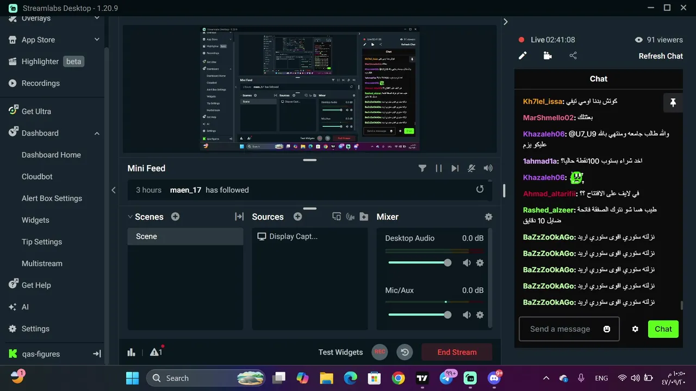Open Tip Settings

pos(42,242)
